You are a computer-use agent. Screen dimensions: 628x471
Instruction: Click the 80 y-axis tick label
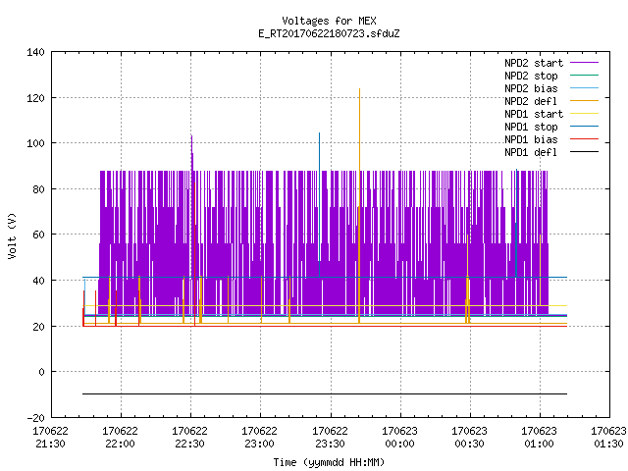(38, 189)
